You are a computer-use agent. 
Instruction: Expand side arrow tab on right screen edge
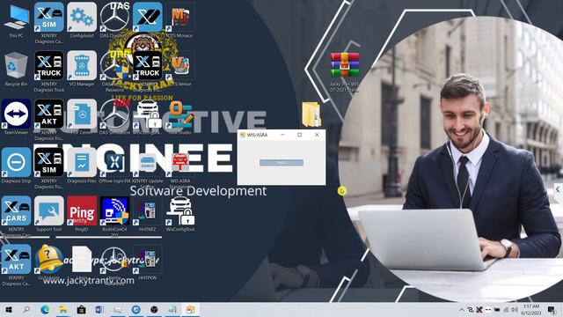pyautogui.click(x=558, y=189)
